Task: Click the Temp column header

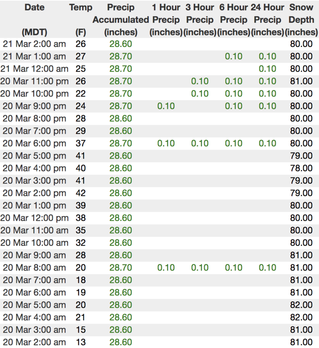Action: click(81, 8)
